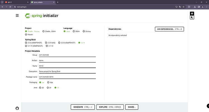The image size is (209, 112).
Task: Open the GitHub link icon
Action: coord(17,108)
